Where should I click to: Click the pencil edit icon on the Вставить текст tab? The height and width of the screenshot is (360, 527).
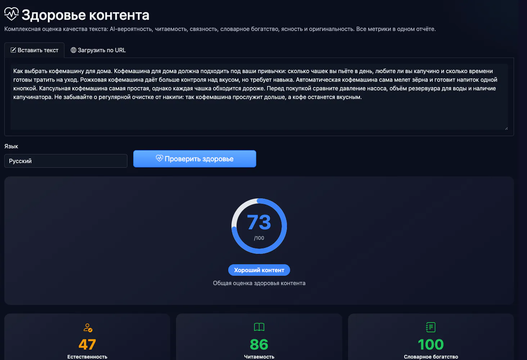click(13, 50)
